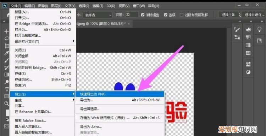Viewport: 266px width, 136px height.
Task: Open the 滤镜(T) menu
Action: 98,6
